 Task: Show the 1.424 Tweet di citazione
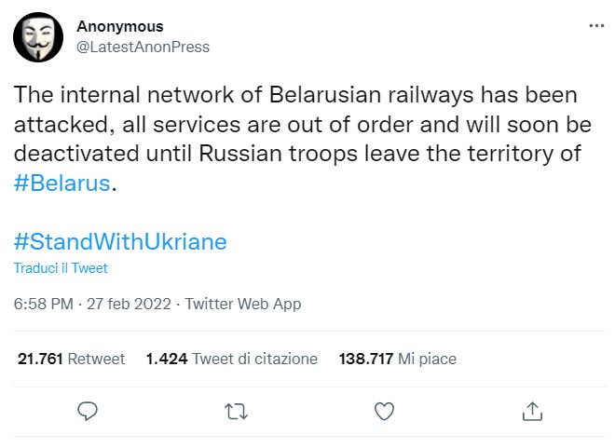[x=232, y=359]
